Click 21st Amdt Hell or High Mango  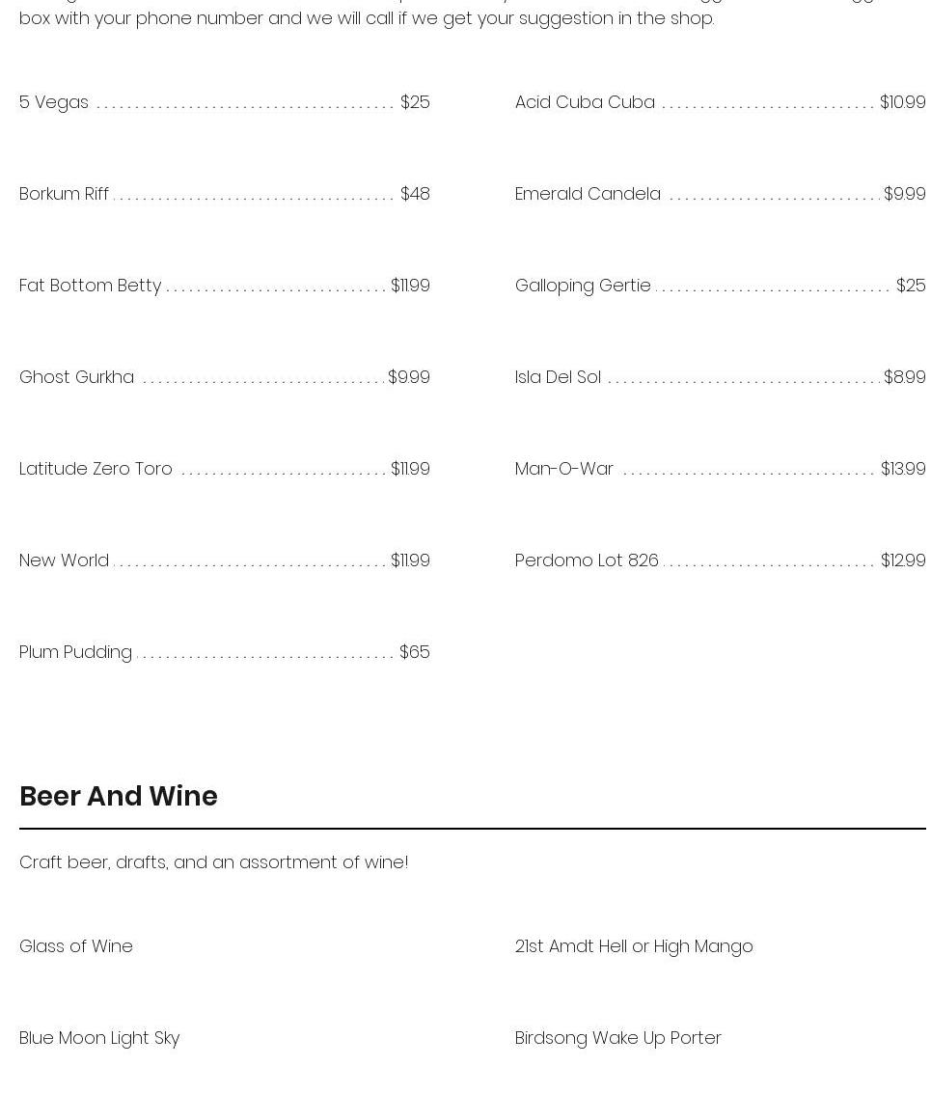tap(634, 946)
